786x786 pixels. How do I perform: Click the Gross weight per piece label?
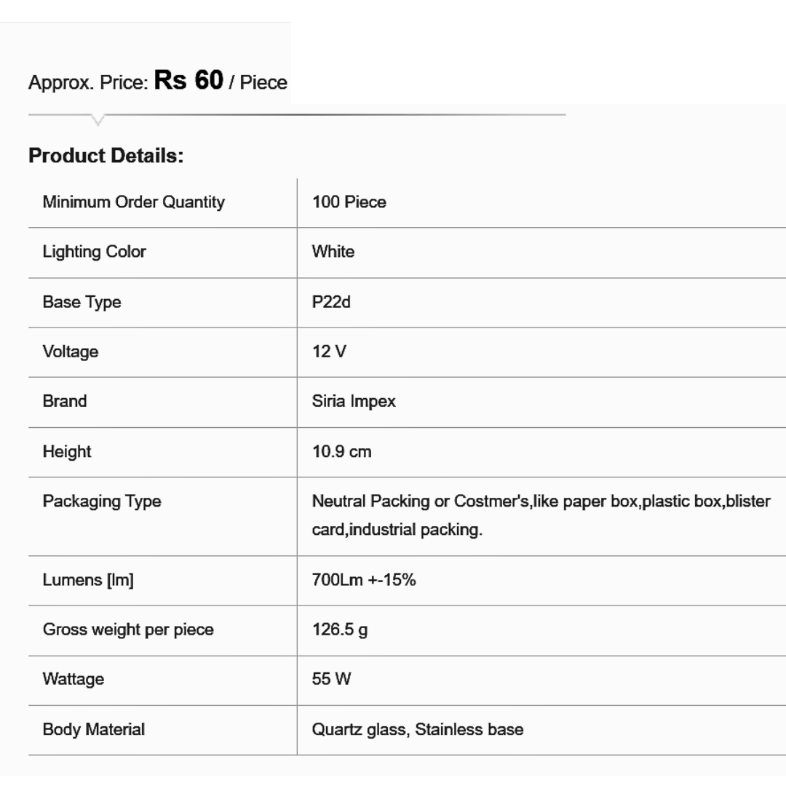tap(128, 630)
